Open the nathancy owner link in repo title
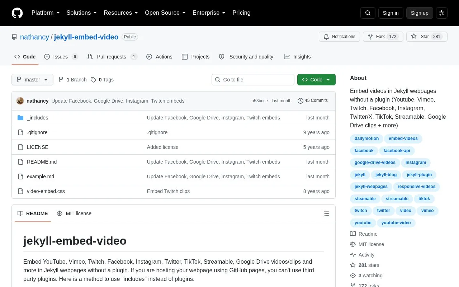Screen dimensions: 459x287 tap(34, 37)
